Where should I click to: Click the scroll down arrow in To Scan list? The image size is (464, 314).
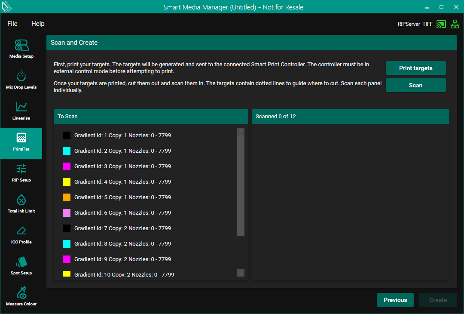[241, 273]
